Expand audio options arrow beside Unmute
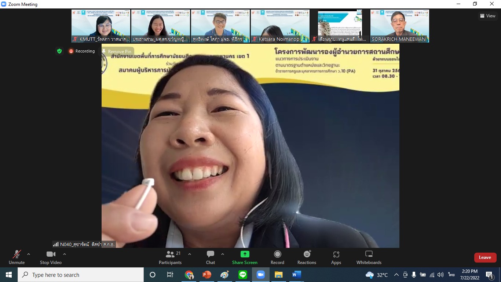Image resolution: width=501 pixels, height=282 pixels. (29, 254)
